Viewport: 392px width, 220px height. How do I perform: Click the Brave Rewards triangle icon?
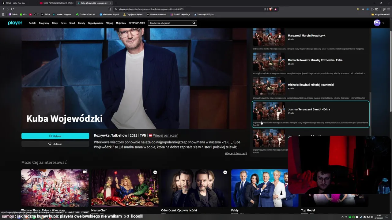tap(275, 9)
